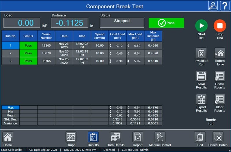
Task: Open the user profile icon in header
Action: 213,6
